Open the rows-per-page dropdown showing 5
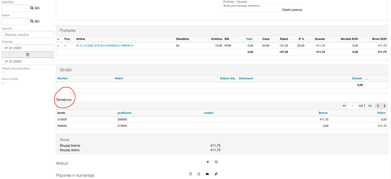The width and height of the screenshot is (391, 179). point(381,106)
